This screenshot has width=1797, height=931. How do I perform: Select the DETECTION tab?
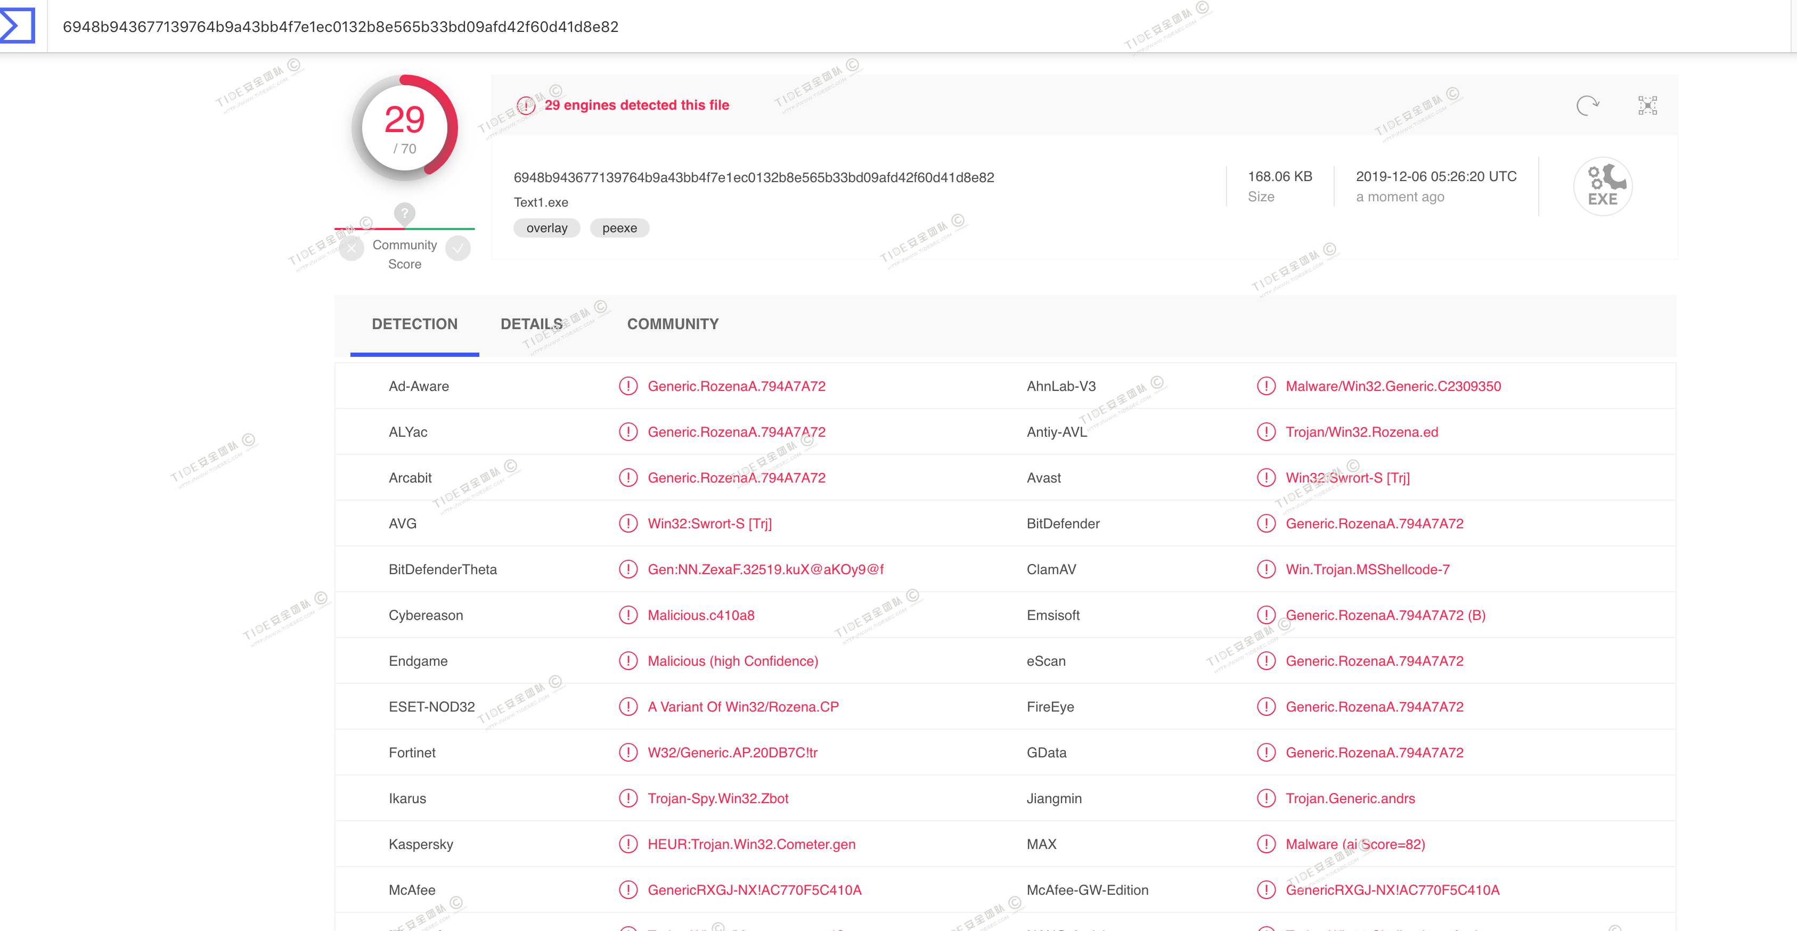[x=414, y=324]
